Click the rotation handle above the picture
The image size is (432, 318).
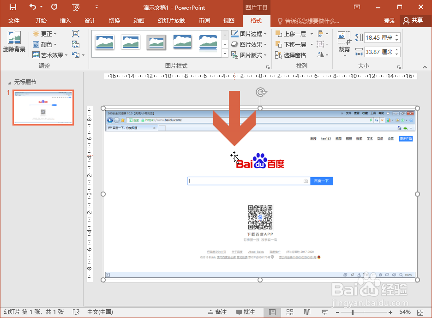coord(261,92)
